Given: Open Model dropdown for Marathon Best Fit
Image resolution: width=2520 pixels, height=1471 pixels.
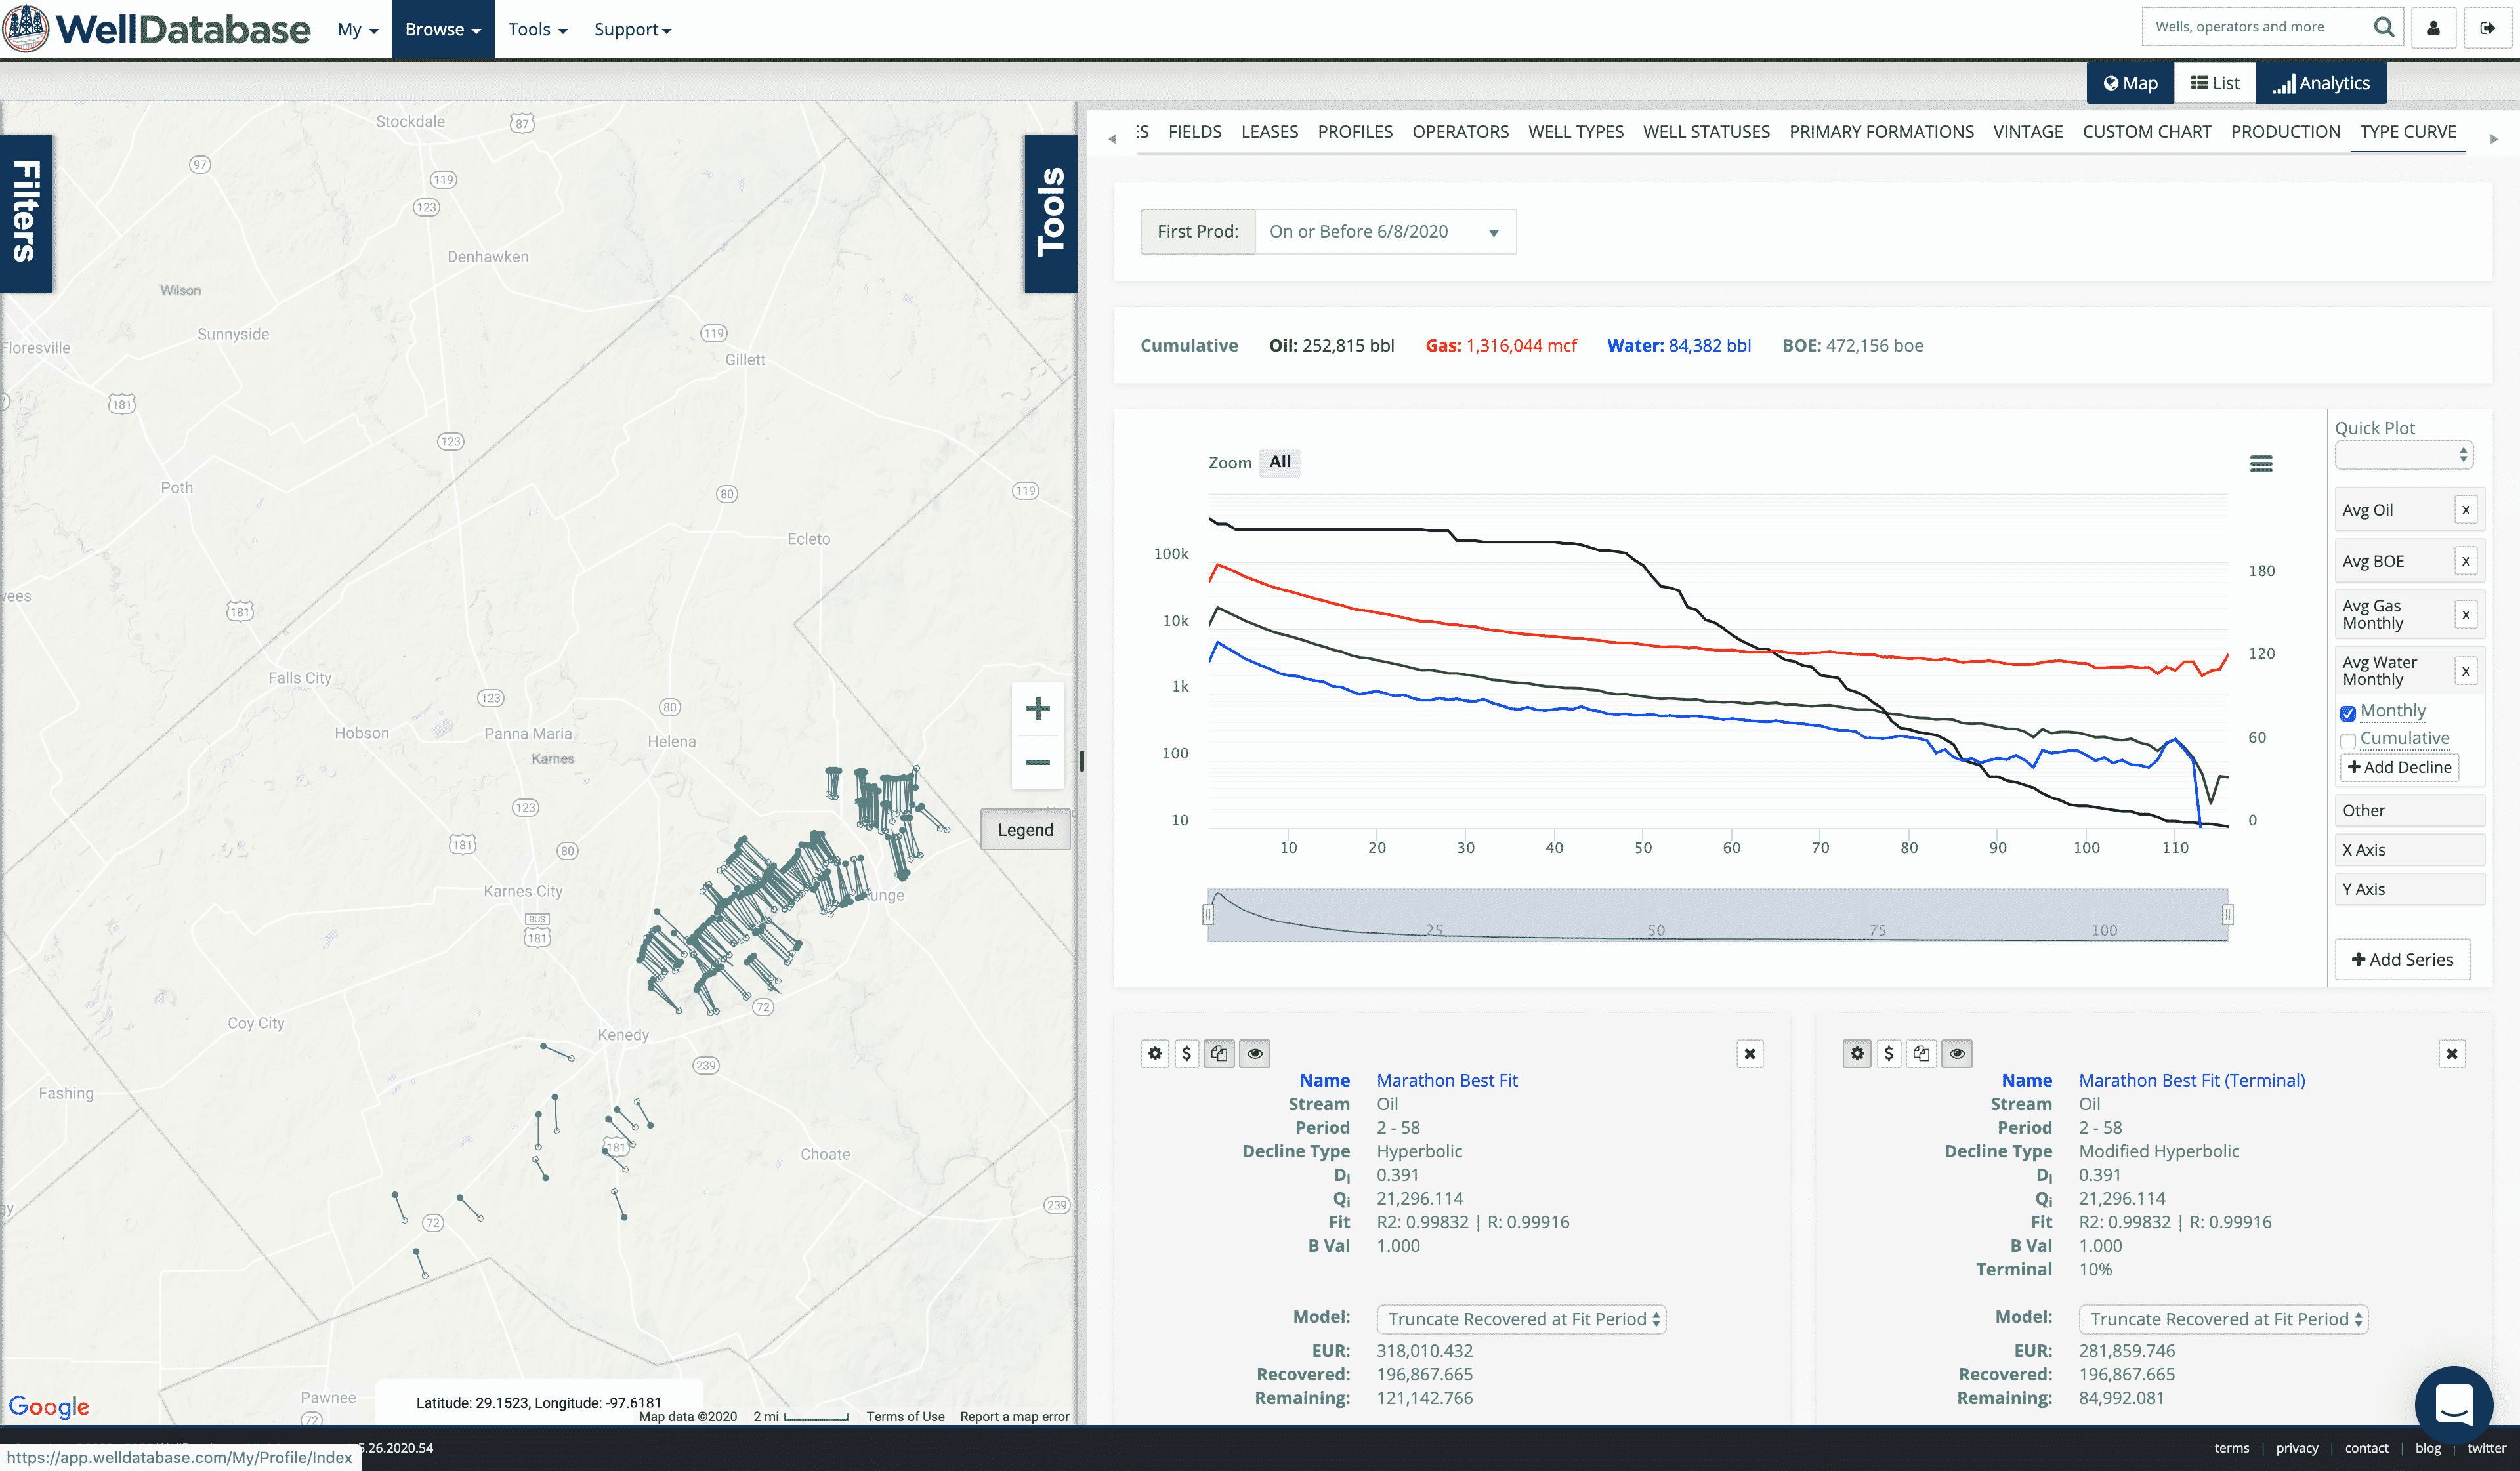Looking at the screenshot, I should [x=1521, y=1319].
